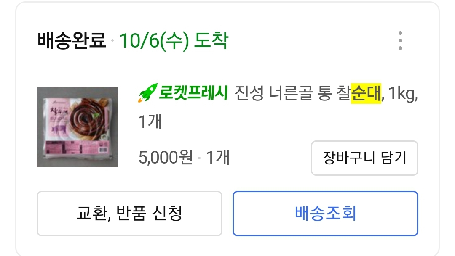Click the 배송완료 status heading

72,41
